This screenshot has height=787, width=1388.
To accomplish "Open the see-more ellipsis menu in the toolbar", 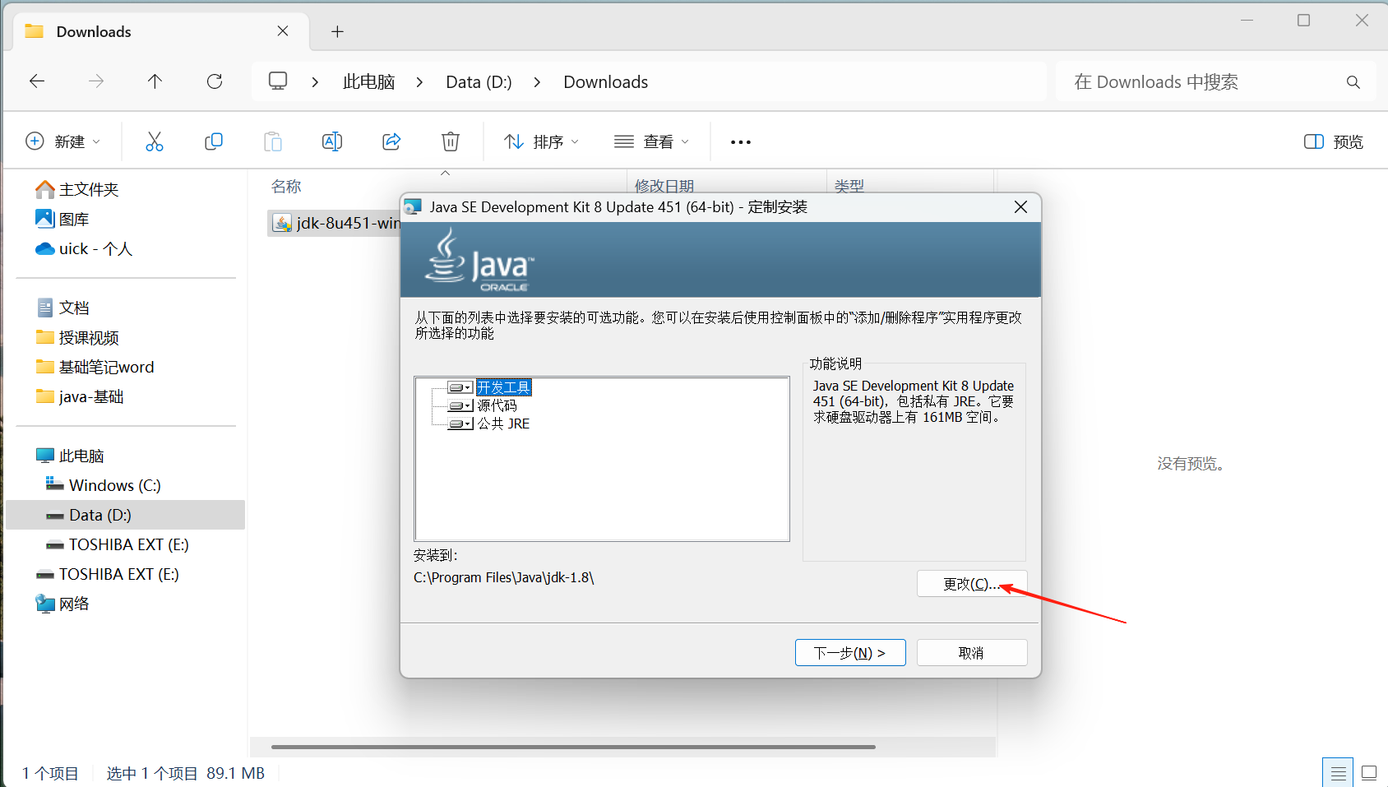I will coord(739,141).
